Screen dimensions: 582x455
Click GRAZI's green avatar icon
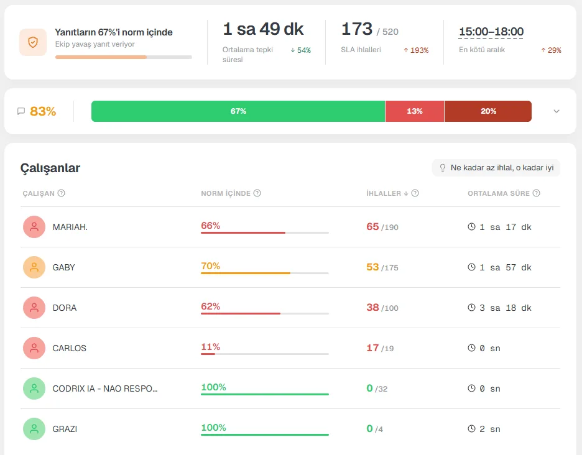pyautogui.click(x=34, y=429)
